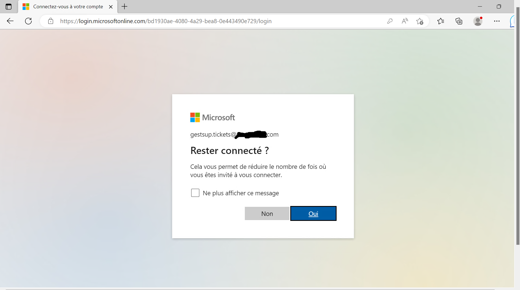Open the browser profile avatar
Screen dimensions: 520x290
[478, 21]
